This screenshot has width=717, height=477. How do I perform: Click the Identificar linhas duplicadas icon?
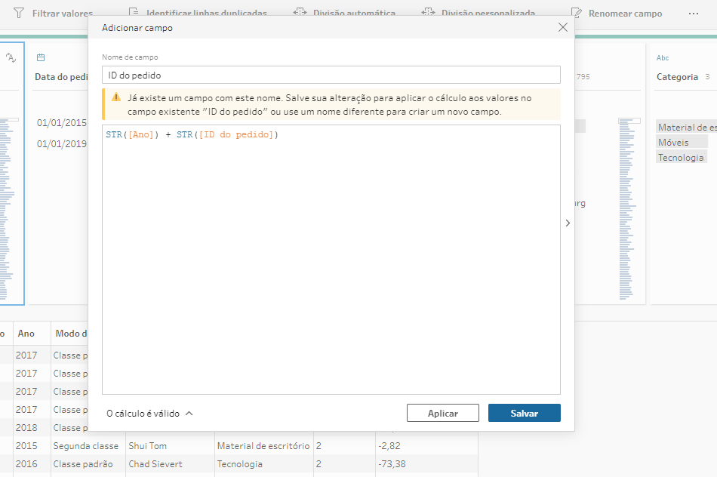pyautogui.click(x=134, y=14)
